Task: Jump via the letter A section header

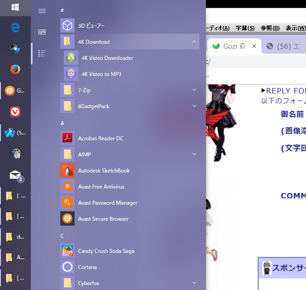Action: pos(63,123)
